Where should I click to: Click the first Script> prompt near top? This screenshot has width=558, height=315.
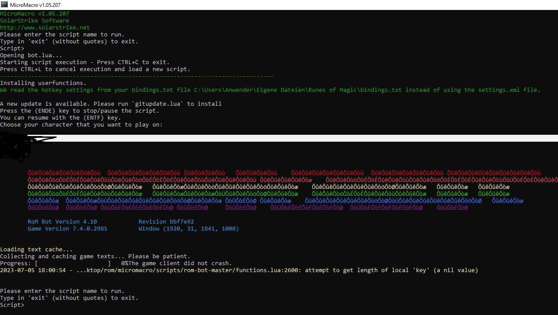12,49
